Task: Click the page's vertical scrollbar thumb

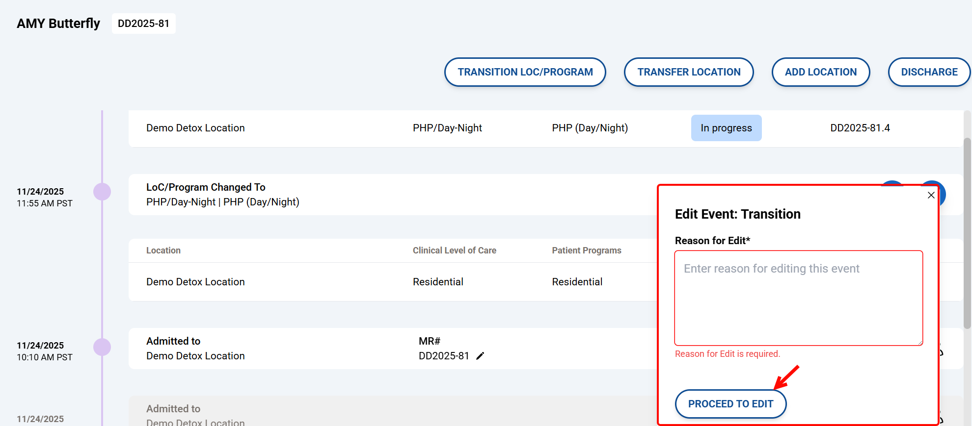Action: [x=967, y=233]
